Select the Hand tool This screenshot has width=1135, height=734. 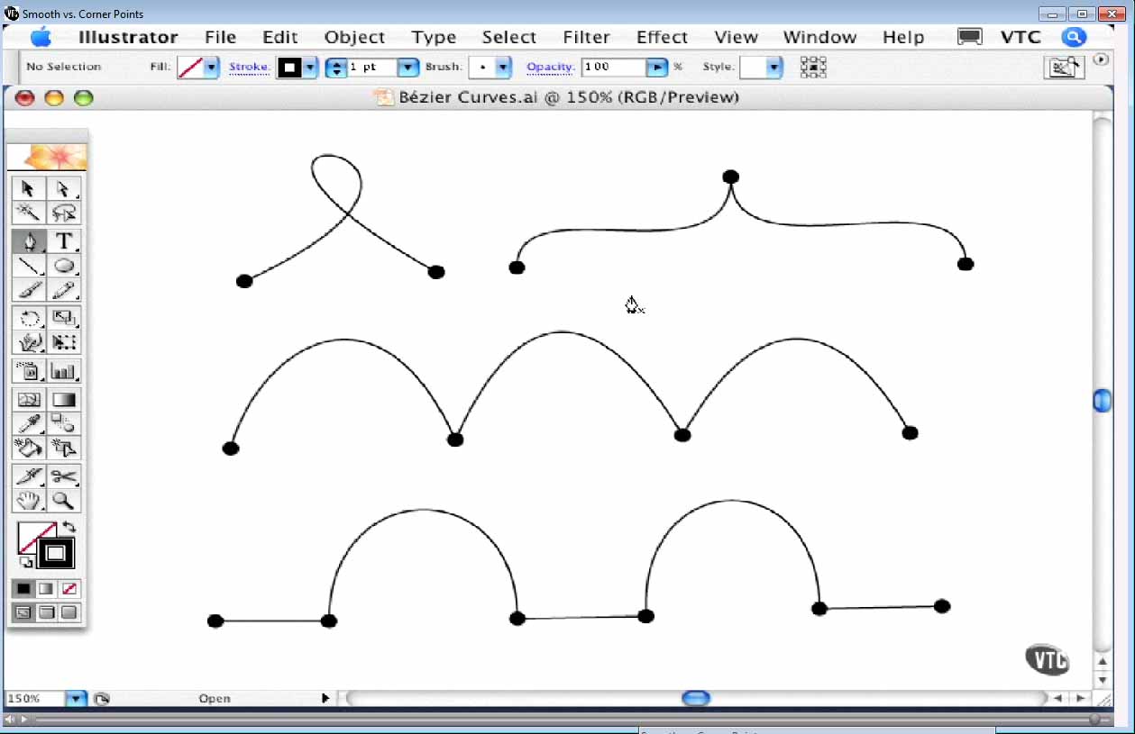click(x=29, y=501)
